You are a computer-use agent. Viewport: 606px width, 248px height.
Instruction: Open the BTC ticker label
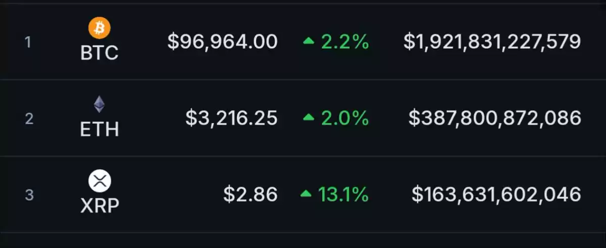click(x=99, y=52)
